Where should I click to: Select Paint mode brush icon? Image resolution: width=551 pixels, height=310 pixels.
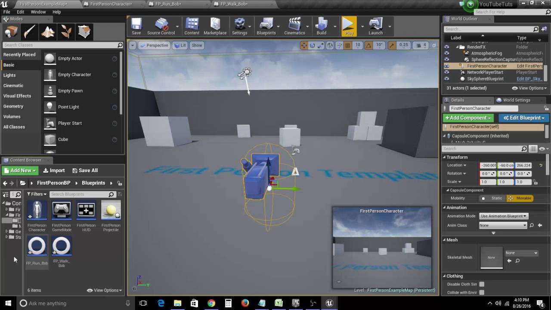pos(29,32)
